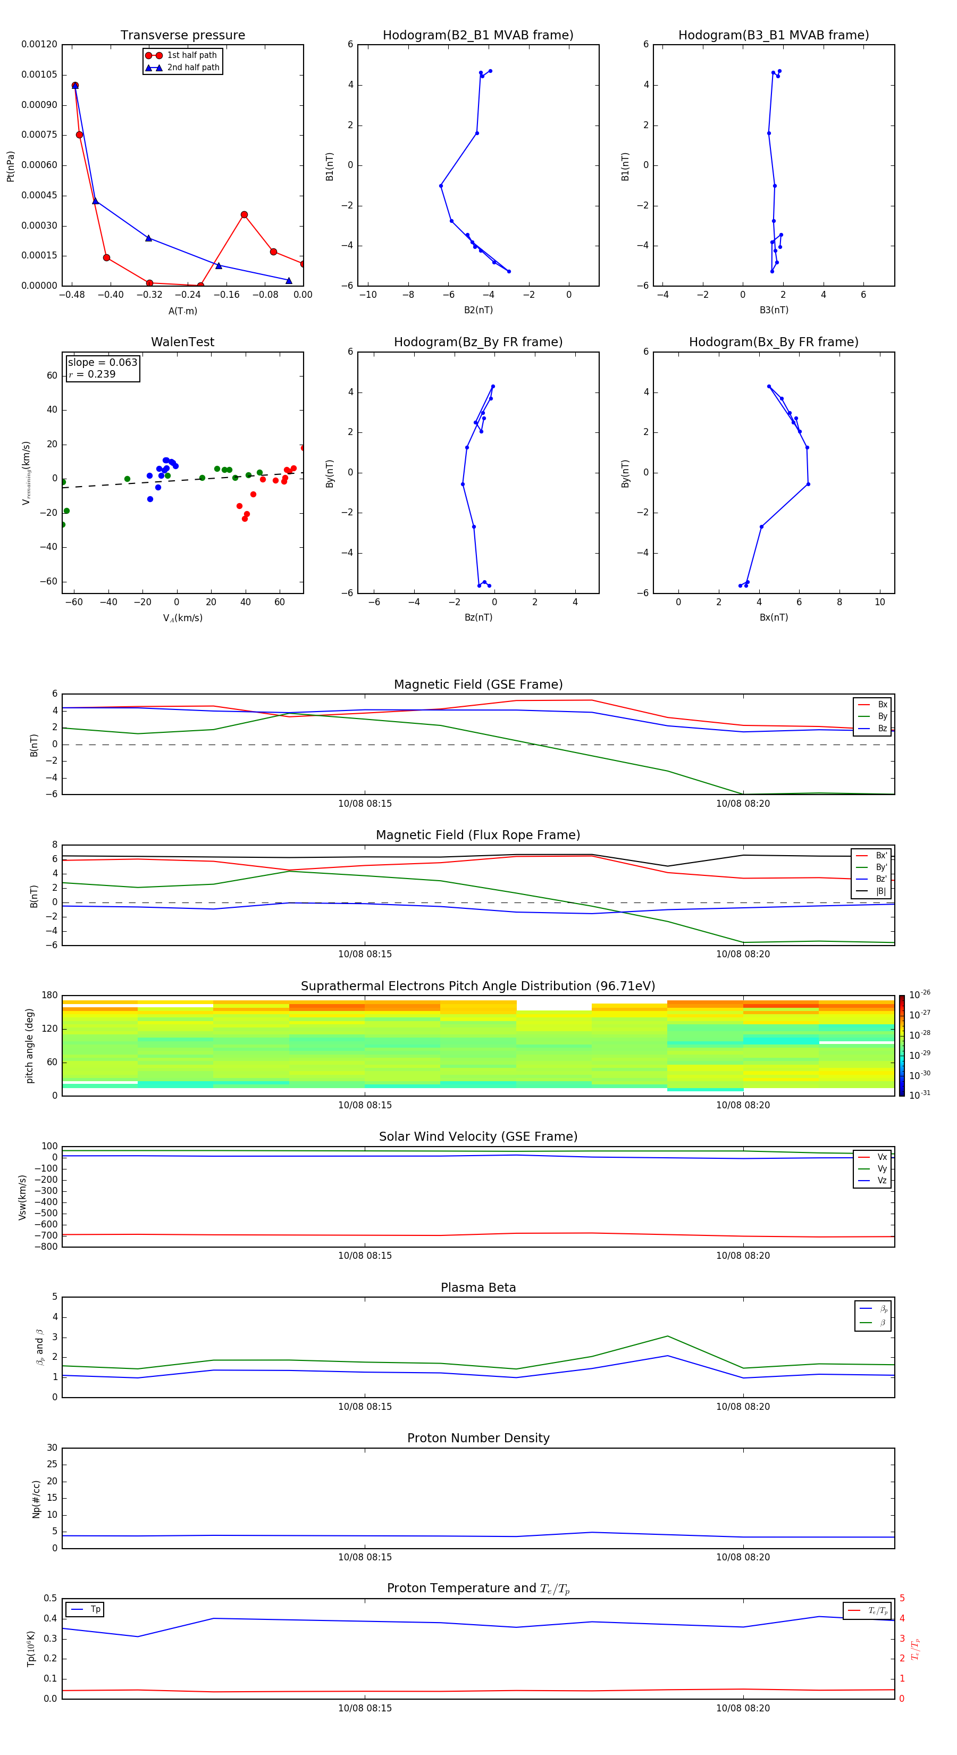Click the "Transverse pressure" plot title

click(182, 35)
